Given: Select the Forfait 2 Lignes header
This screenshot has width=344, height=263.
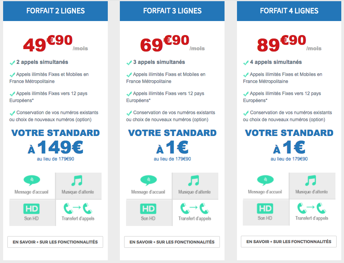Looking at the screenshot, I should tap(56, 11).
